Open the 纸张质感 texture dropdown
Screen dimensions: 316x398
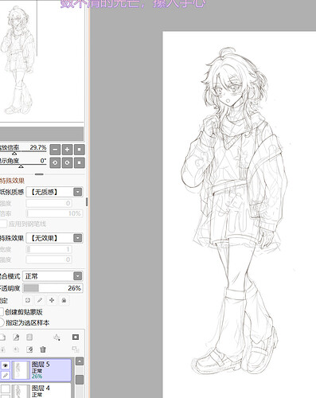tap(54, 192)
